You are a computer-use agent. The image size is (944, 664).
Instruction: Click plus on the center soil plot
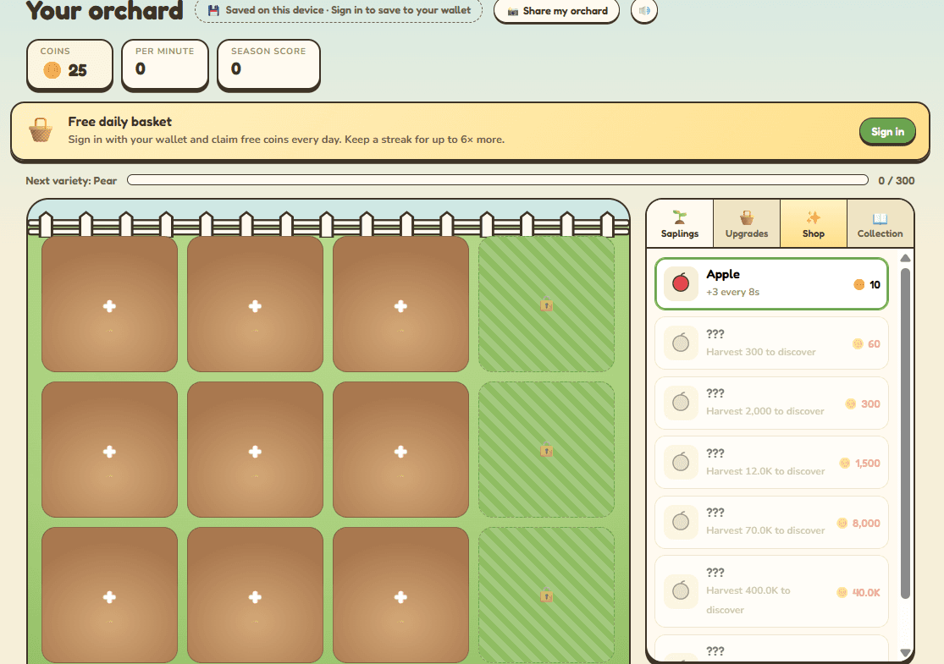point(256,452)
